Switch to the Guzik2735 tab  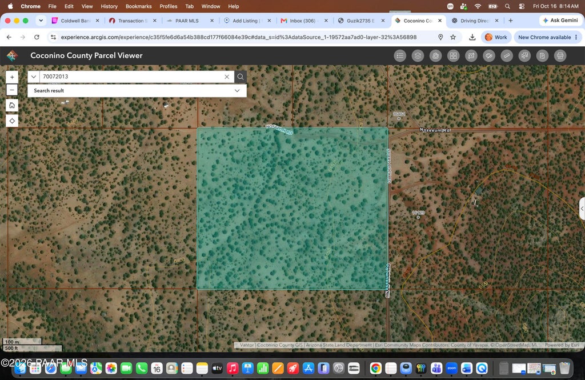[361, 21]
